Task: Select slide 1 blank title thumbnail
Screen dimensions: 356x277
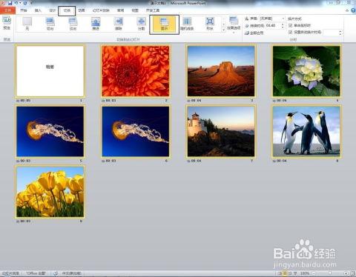Action: [x=50, y=71]
